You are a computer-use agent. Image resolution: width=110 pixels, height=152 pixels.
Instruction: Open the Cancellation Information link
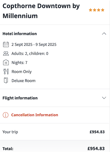coord(35,115)
